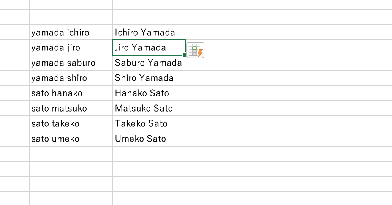Click the sato hanako cell

tap(71, 93)
